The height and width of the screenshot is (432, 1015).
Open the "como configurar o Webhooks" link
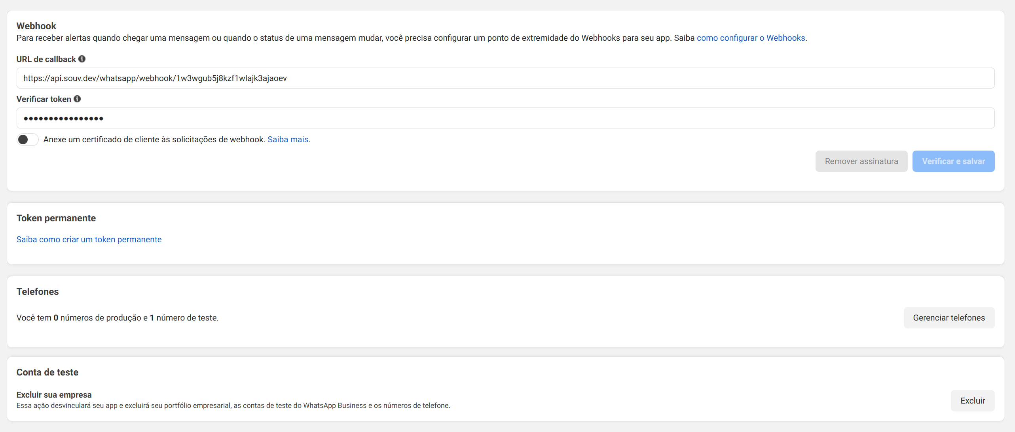coord(751,38)
